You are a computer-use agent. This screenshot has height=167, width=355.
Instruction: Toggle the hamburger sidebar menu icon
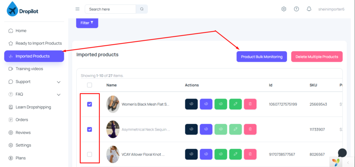[x=77, y=9]
